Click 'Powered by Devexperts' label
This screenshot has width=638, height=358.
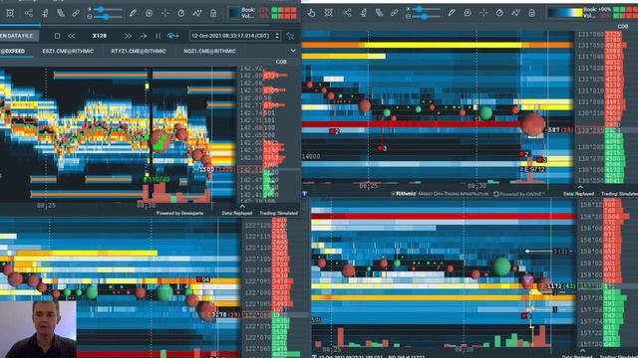click(x=179, y=213)
